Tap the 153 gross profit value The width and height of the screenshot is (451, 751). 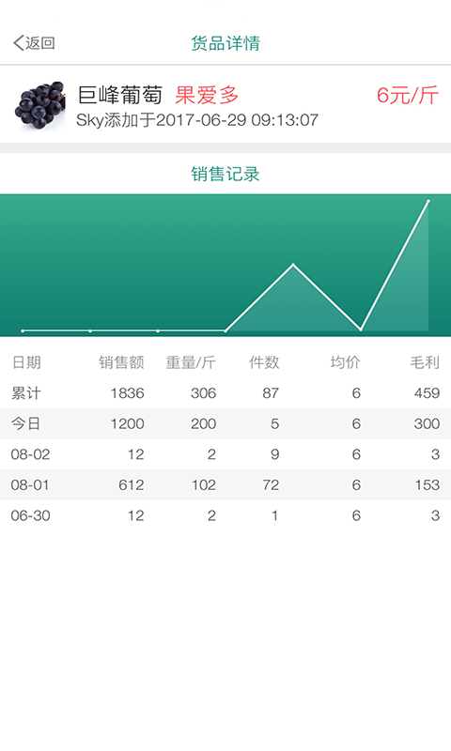[428, 484]
